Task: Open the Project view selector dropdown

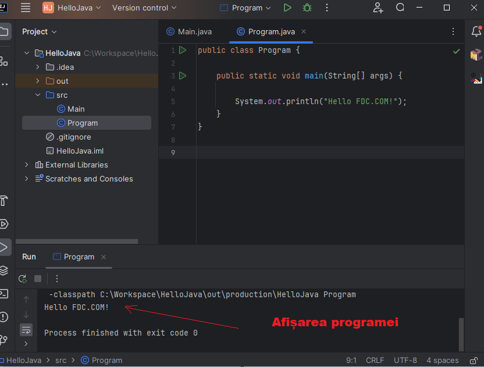Action: pyautogui.click(x=39, y=31)
